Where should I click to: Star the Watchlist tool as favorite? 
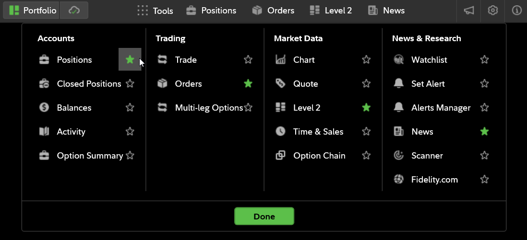484,60
